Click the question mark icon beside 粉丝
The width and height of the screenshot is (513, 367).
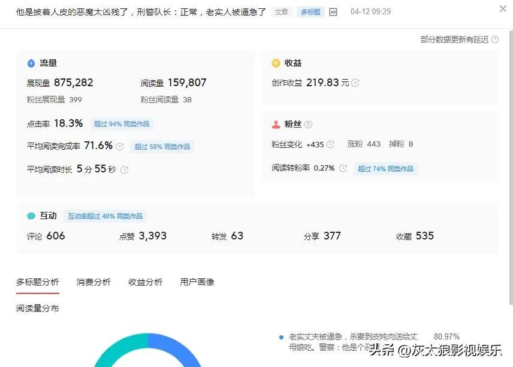(308, 125)
